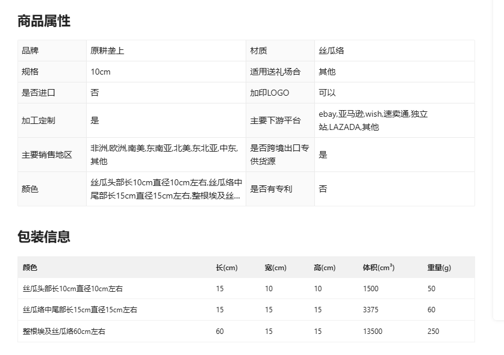Click the 是否有专利 attribute label

click(x=271, y=189)
